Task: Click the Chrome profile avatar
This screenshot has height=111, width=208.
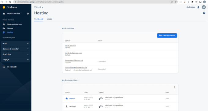Action: tap(204, 2)
